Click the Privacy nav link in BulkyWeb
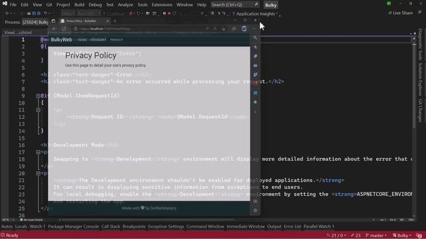This screenshot has width=426, height=239. (116, 40)
